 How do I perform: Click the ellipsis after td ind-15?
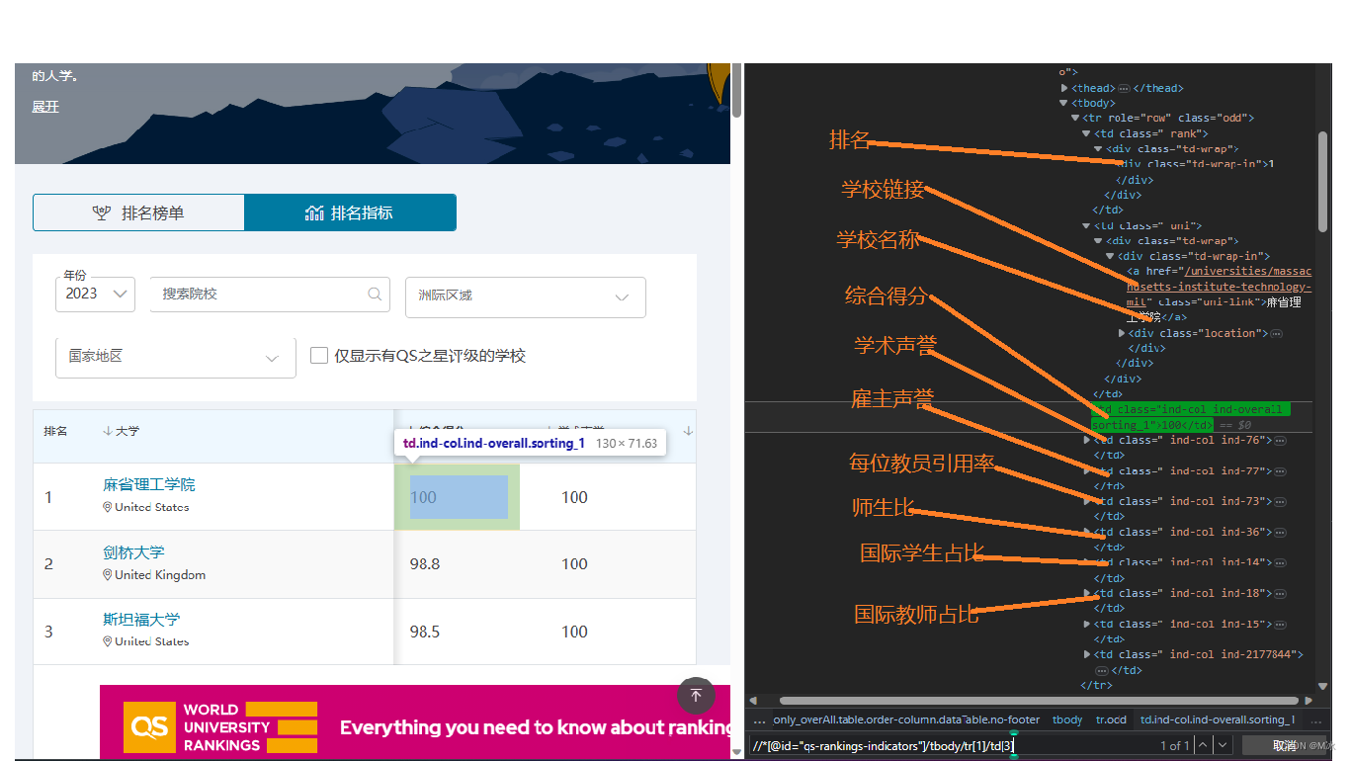(x=1281, y=624)
